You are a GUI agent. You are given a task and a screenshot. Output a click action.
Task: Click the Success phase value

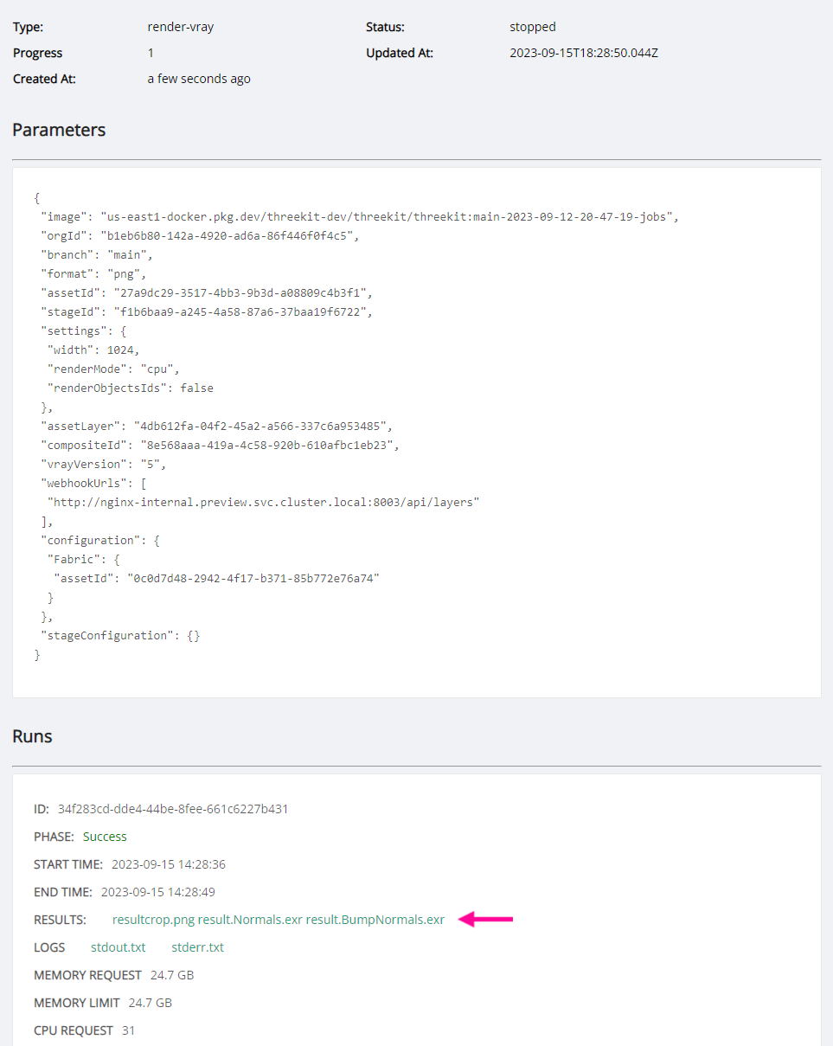(x=105, y=837)
